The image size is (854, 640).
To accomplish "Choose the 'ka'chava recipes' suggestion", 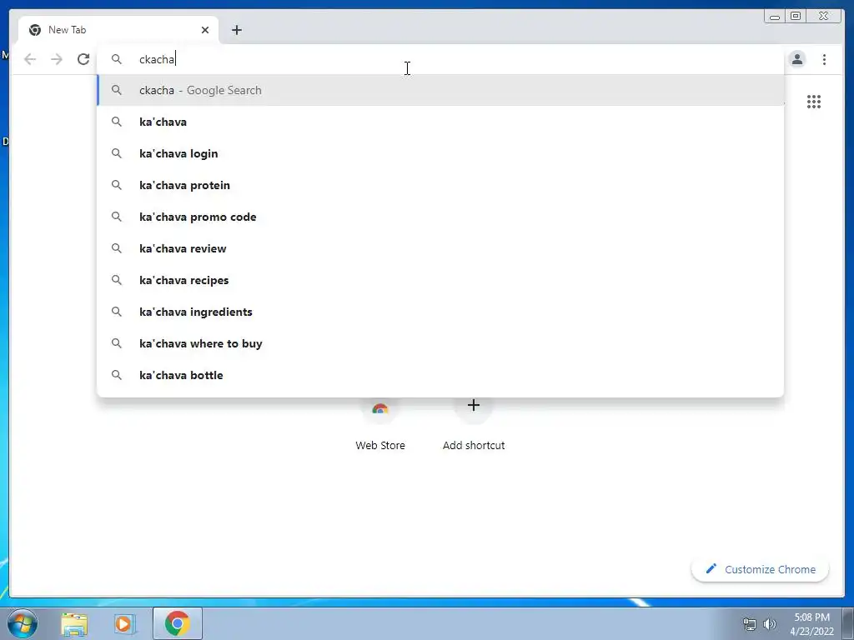I will [x=440, y=280].
